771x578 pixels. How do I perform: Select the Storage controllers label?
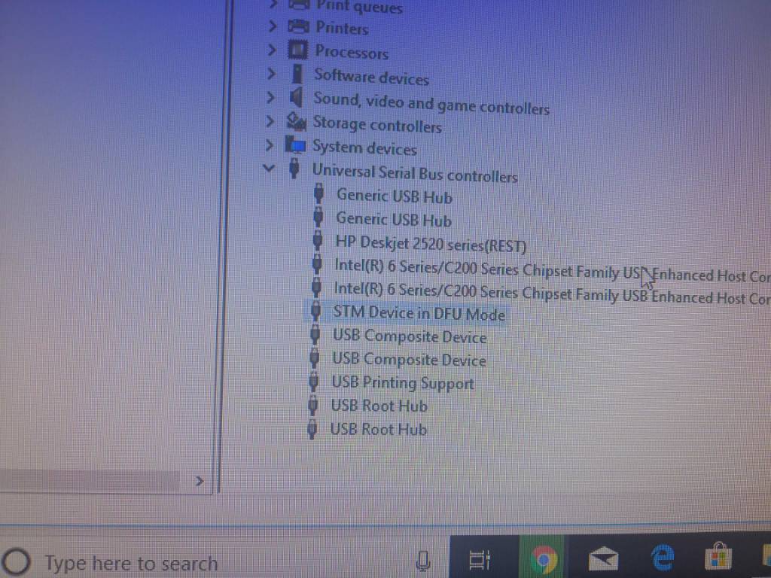tap(377, 124)
